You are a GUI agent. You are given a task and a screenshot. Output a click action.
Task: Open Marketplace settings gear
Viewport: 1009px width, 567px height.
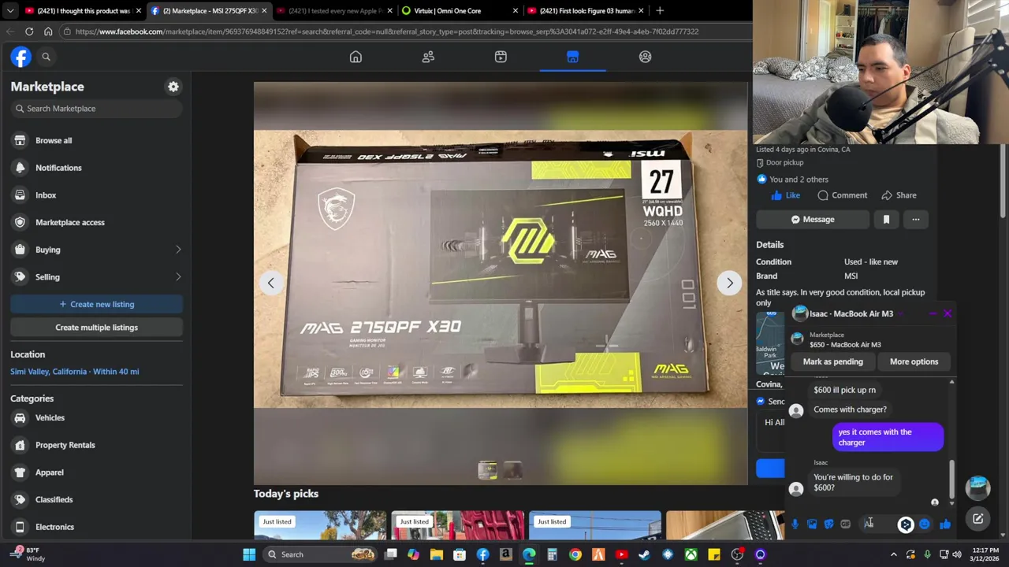(x=173, y=87)
